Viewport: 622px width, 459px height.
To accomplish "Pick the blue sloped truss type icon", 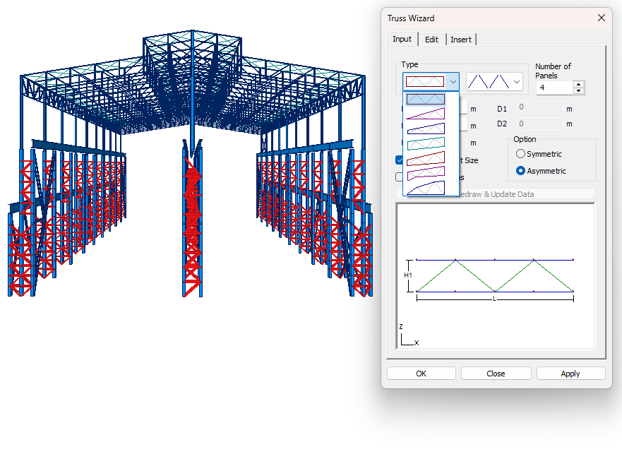I will (426, 128).
